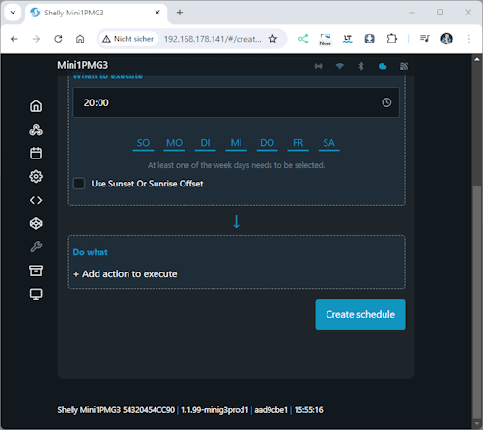
Task: Click the Do what section heading
Action: [x=91, y=252]
